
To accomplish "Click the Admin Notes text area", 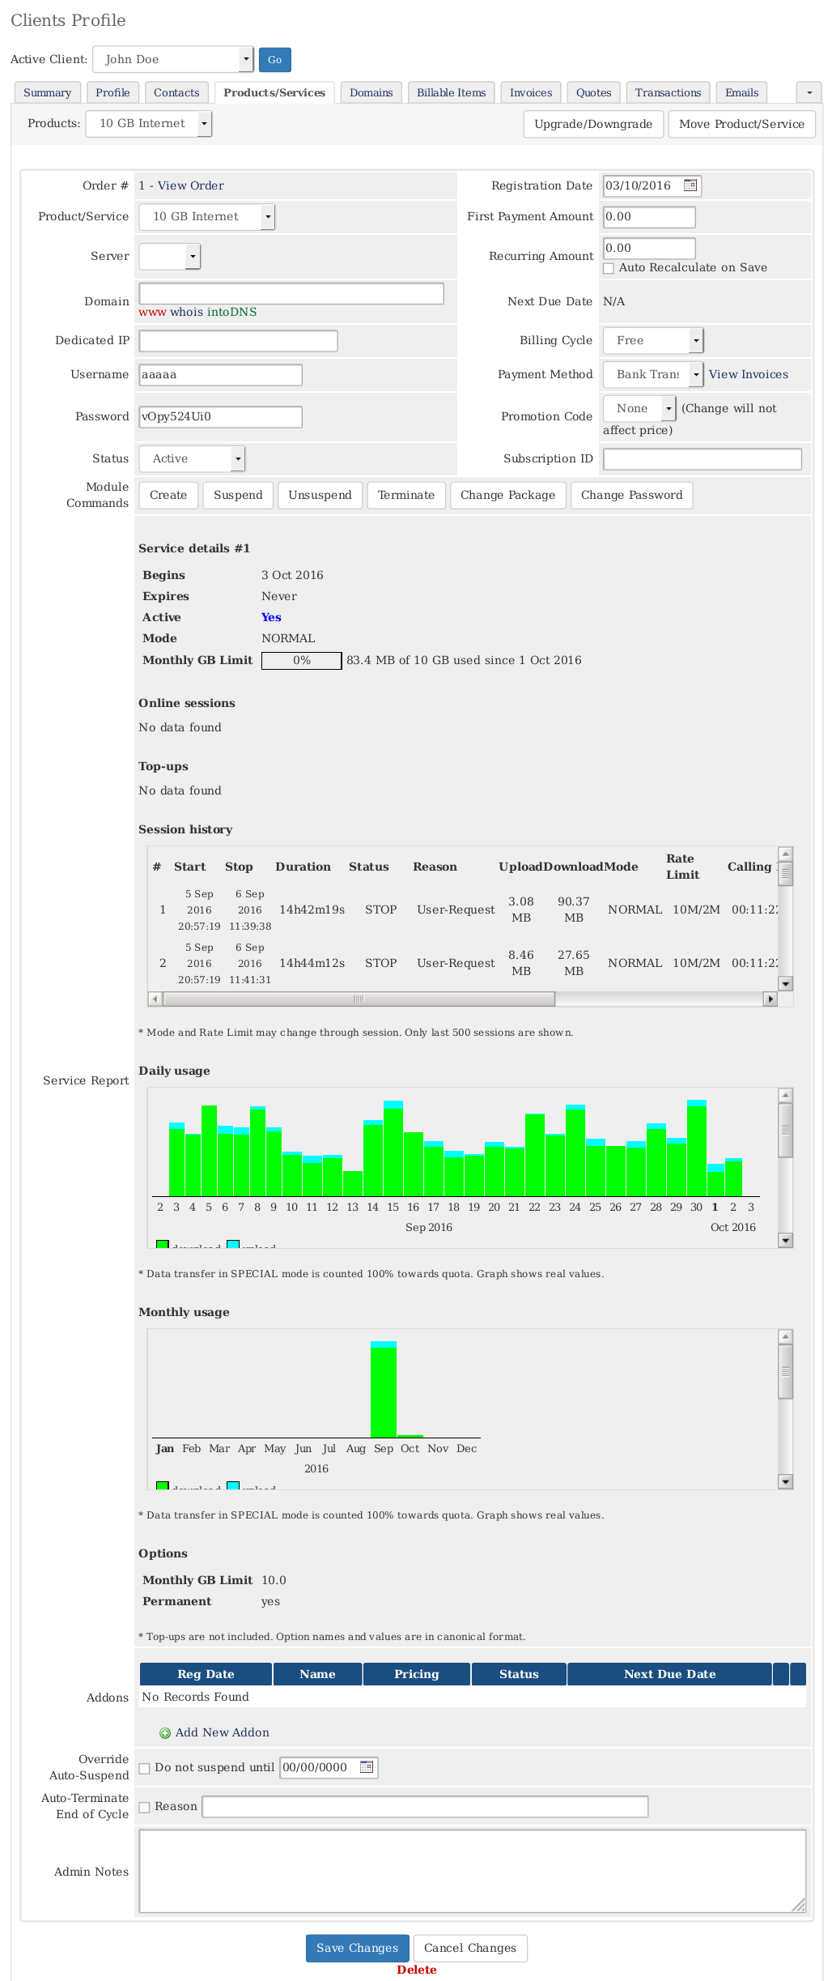I will click(x=473, y=1871).
